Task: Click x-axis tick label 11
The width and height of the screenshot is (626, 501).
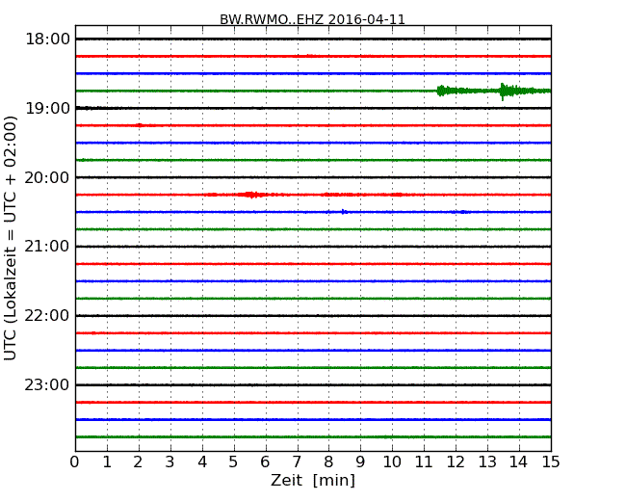Action: point(424,462)
